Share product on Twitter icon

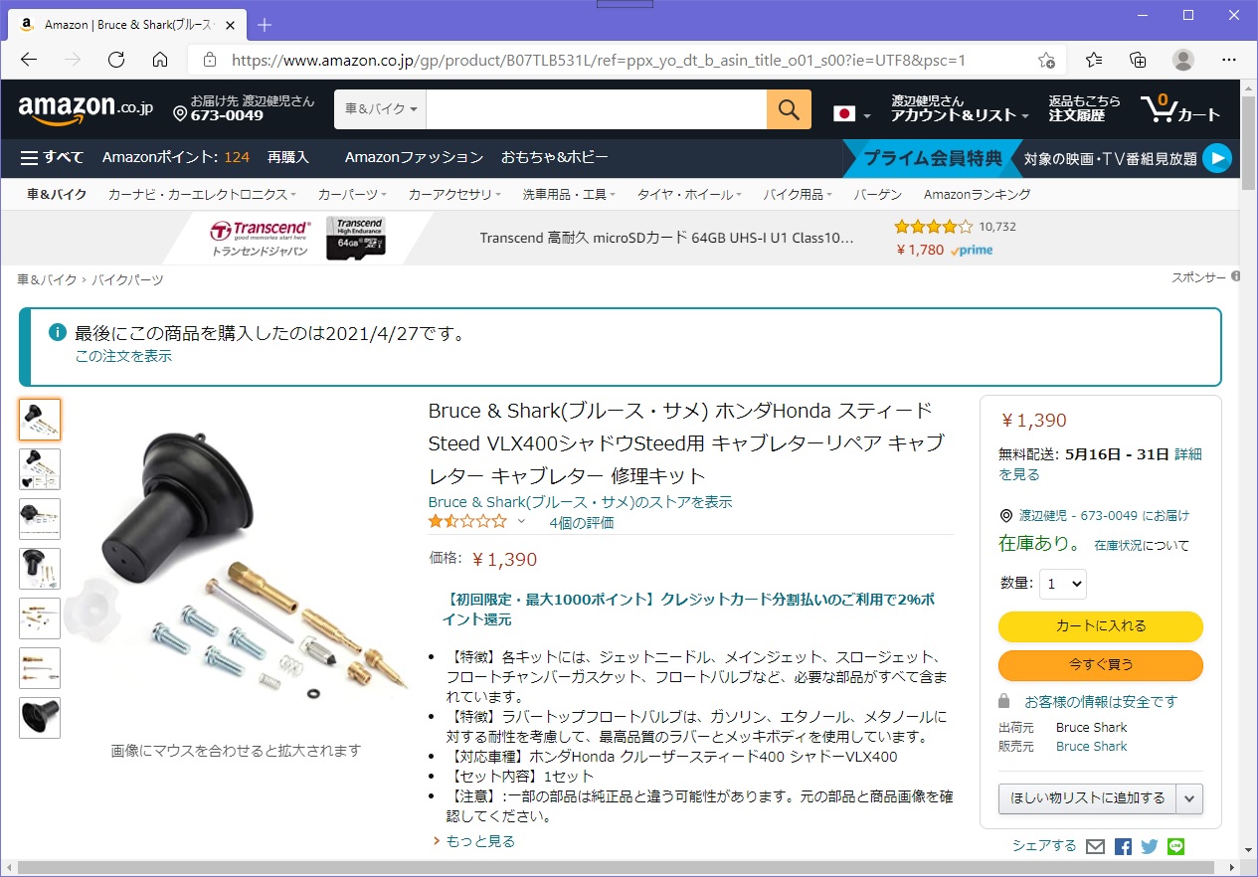1150,847
